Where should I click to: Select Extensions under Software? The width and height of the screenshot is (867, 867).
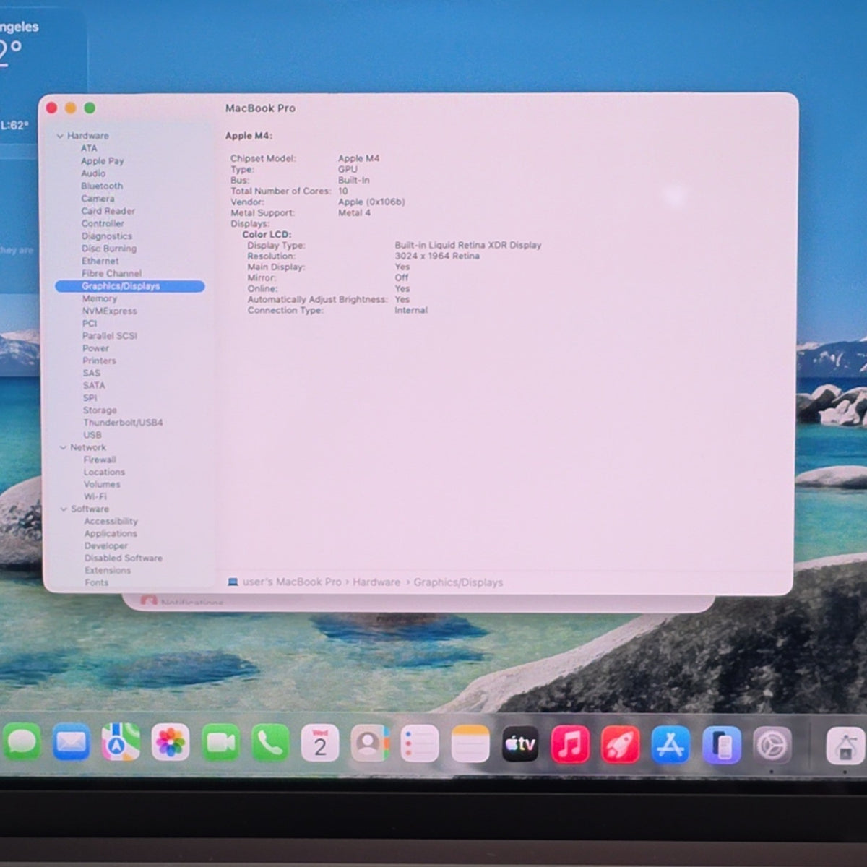108,571
